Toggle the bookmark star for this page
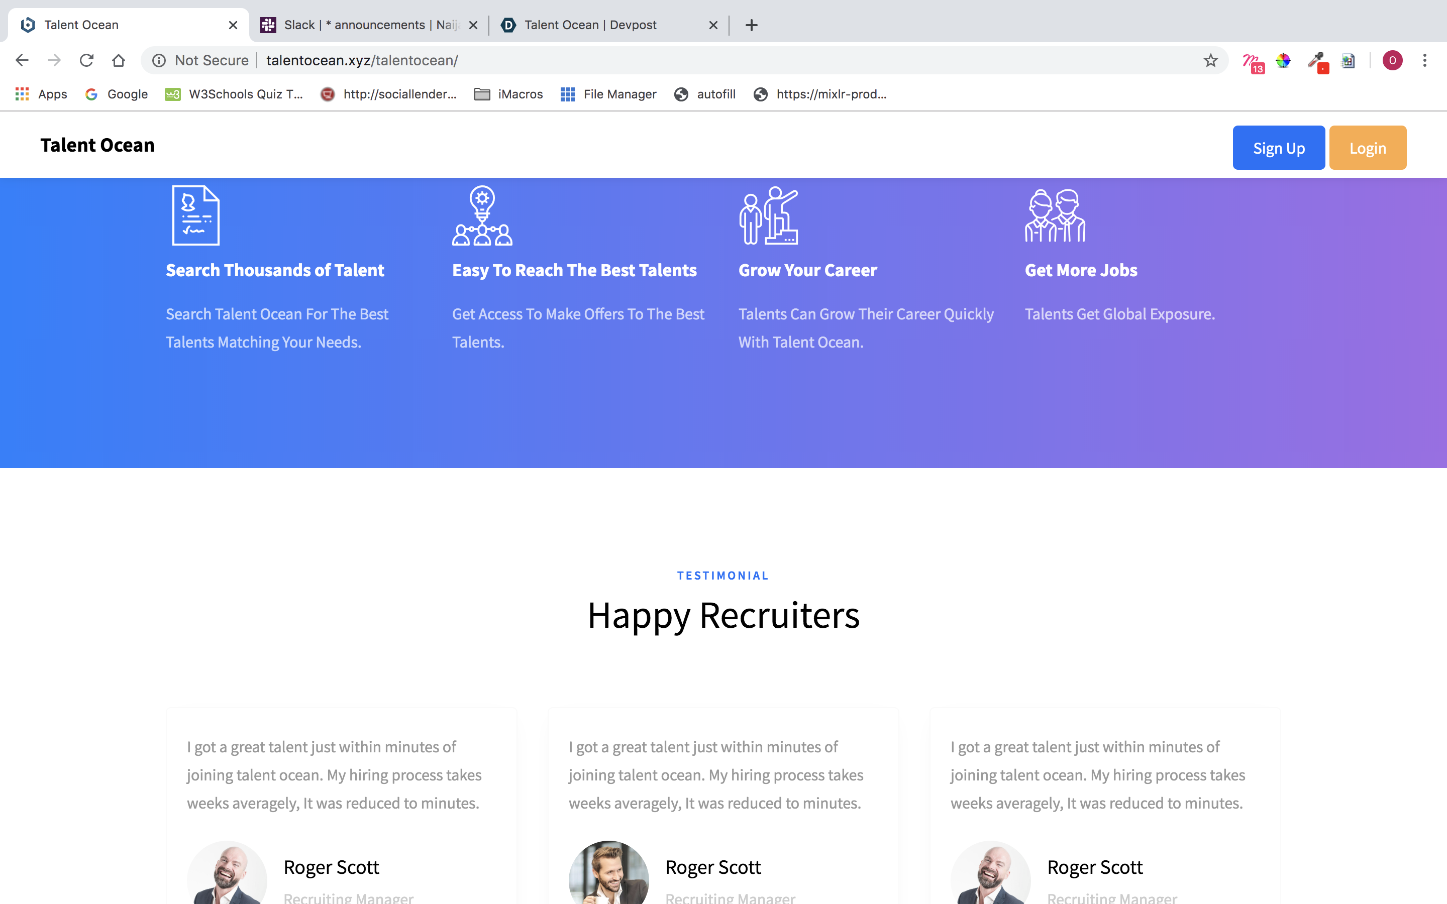The width and height of the screenshot is (1447, 904). [x=1210, y=60]
